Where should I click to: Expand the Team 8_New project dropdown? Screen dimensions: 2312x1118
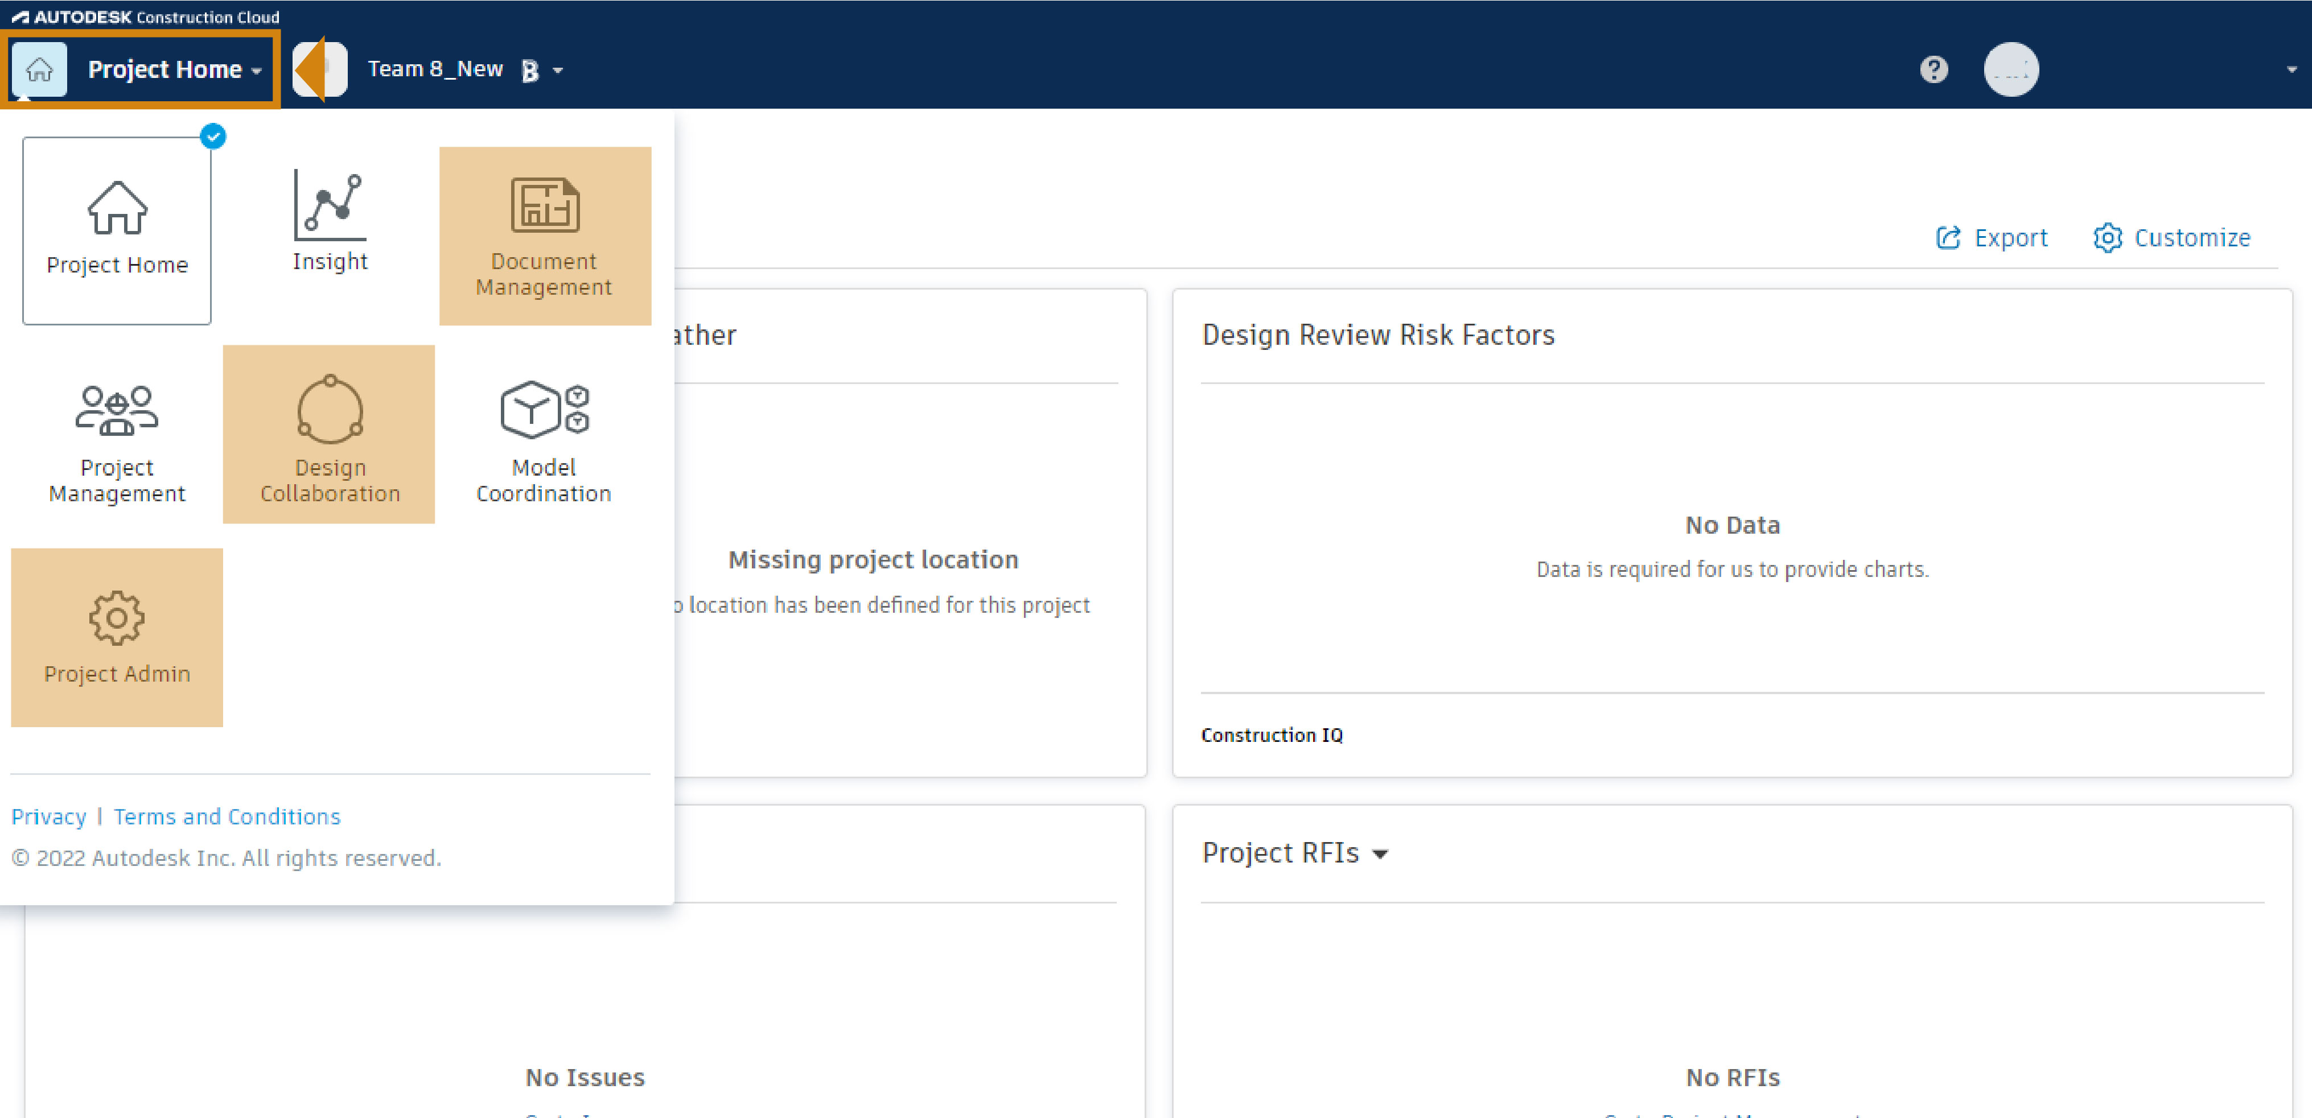click(x=557, y=70)
